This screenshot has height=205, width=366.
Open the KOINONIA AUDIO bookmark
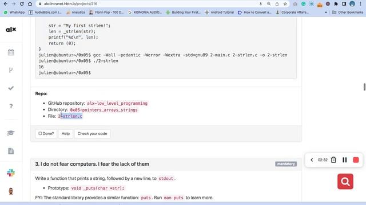[145, 13]
